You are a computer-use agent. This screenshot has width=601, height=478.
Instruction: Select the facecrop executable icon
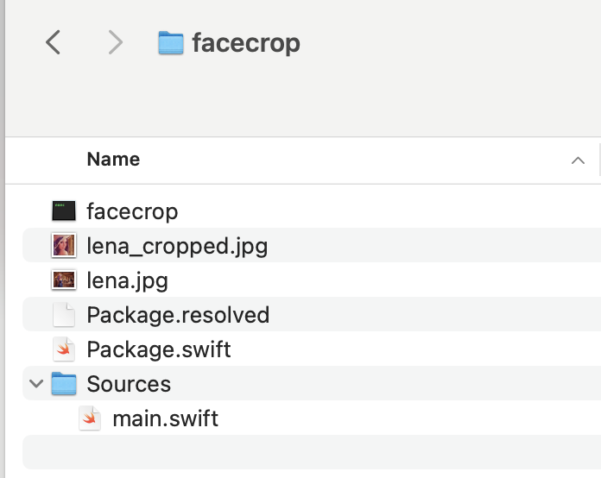pyautogui.click(x=64, y=211)
